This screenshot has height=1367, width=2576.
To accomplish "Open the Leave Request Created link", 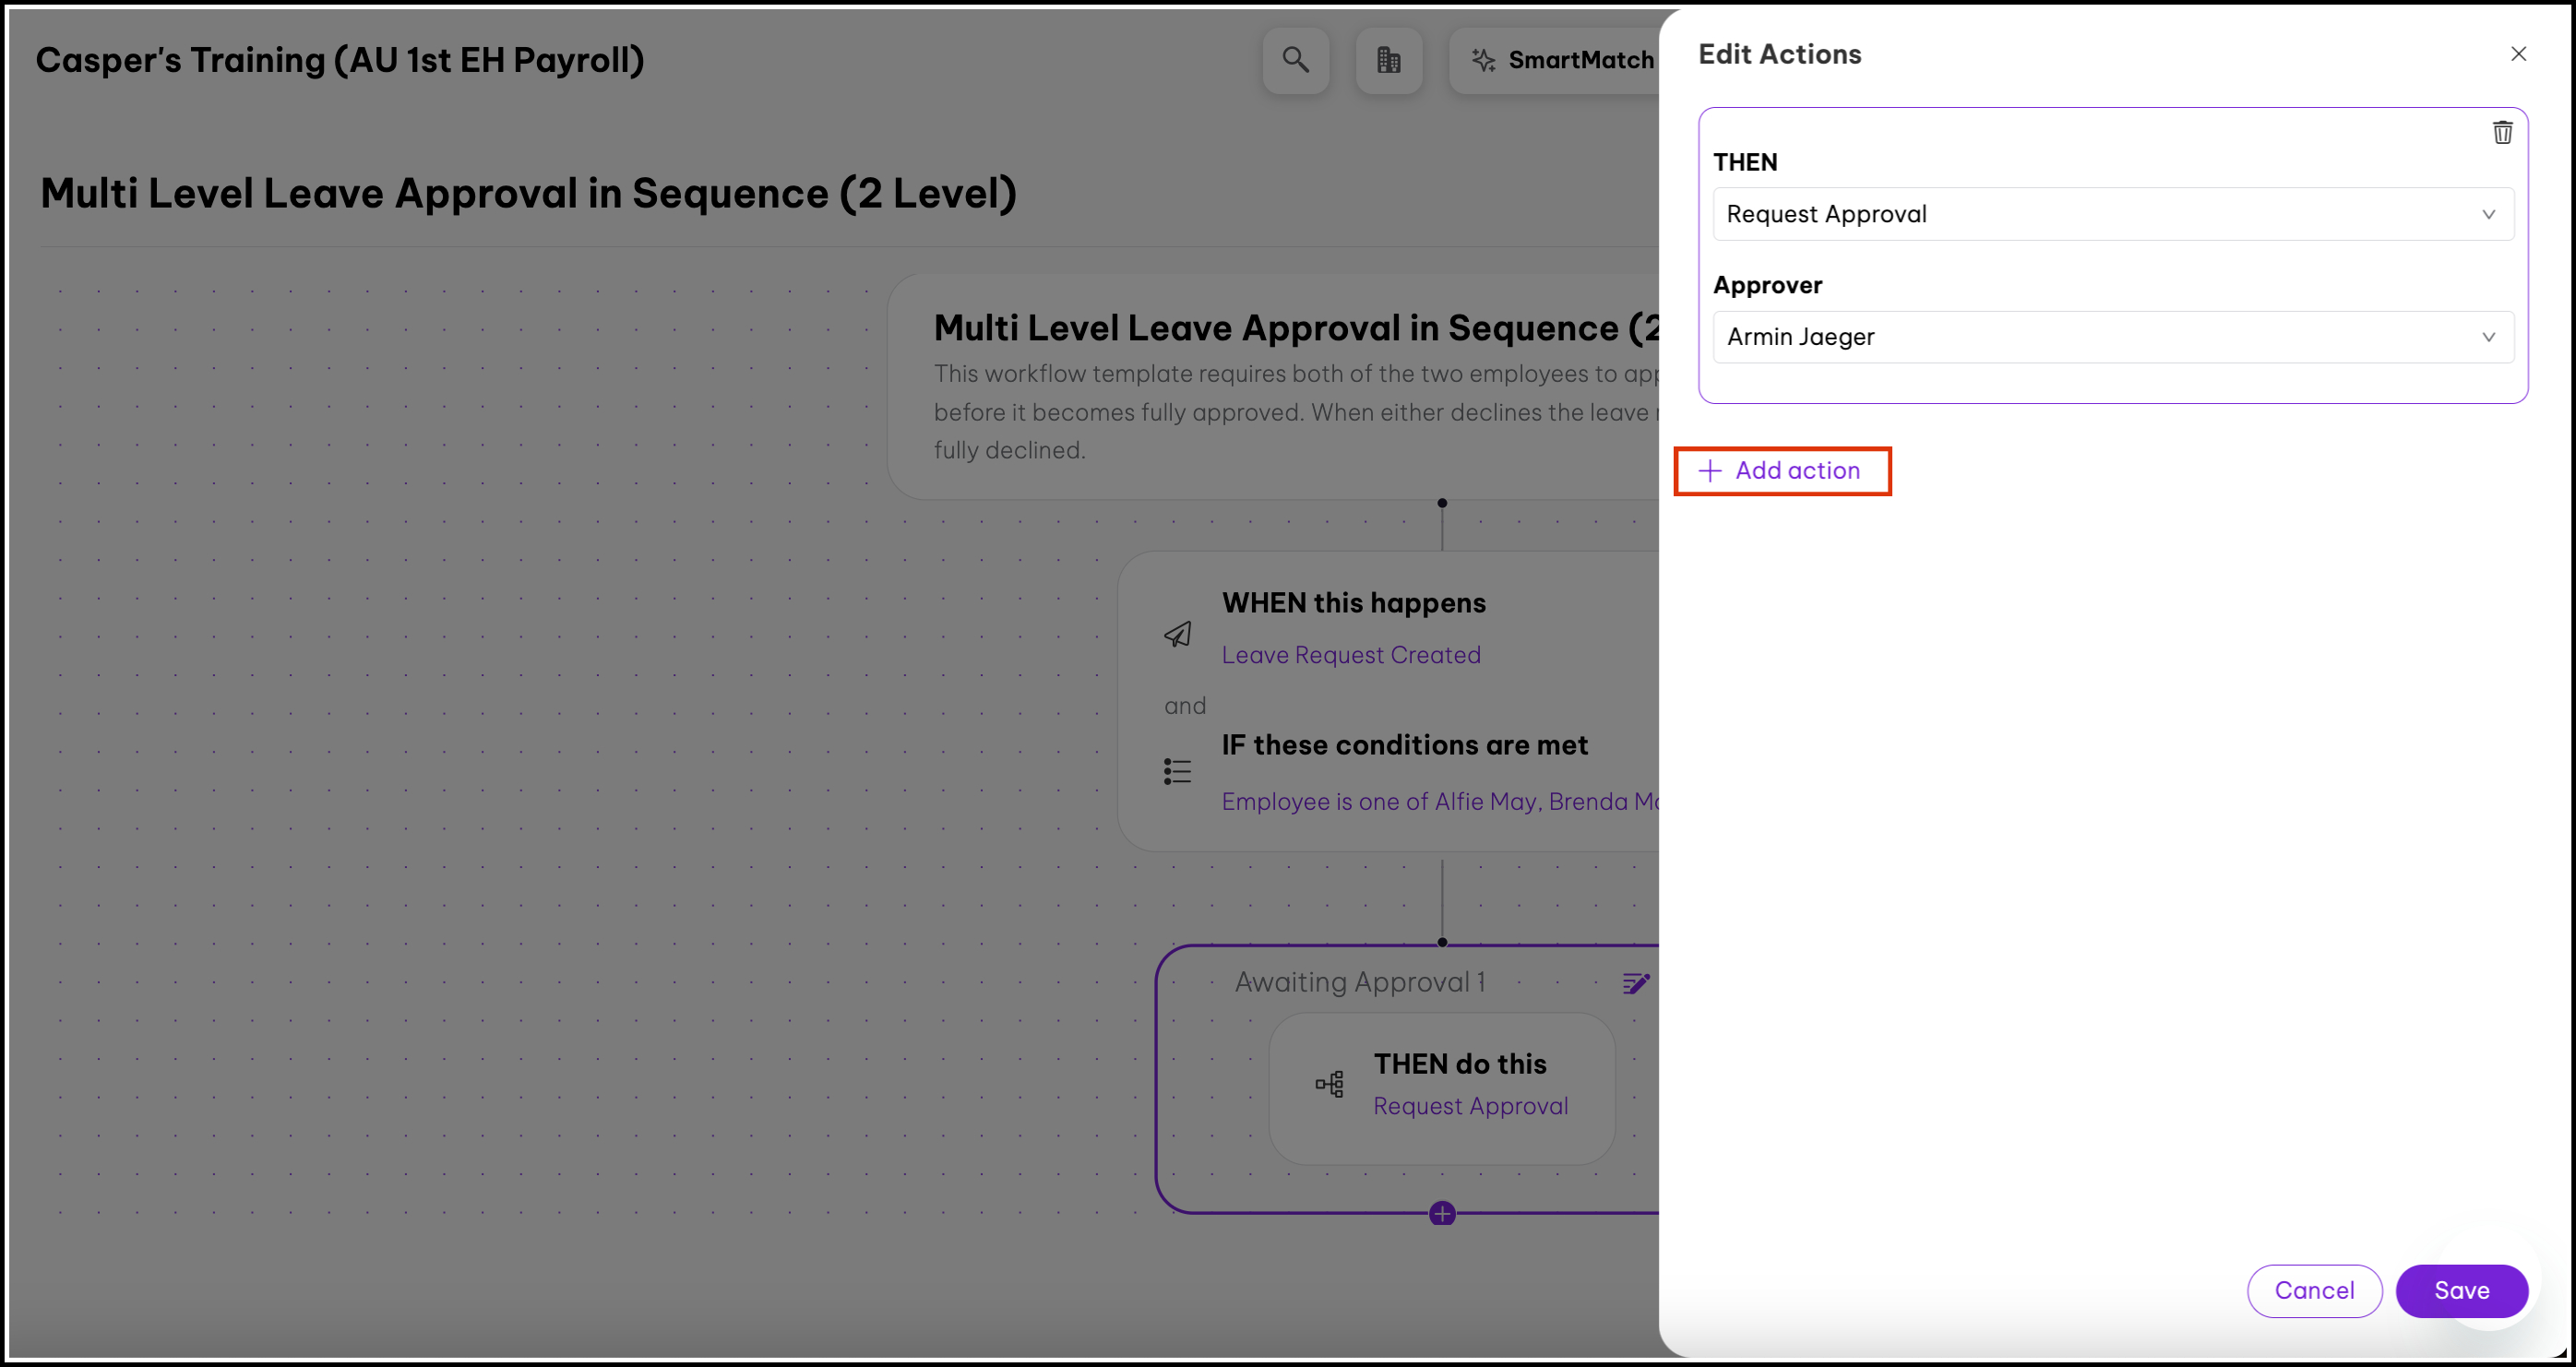I will point(1350,655).
